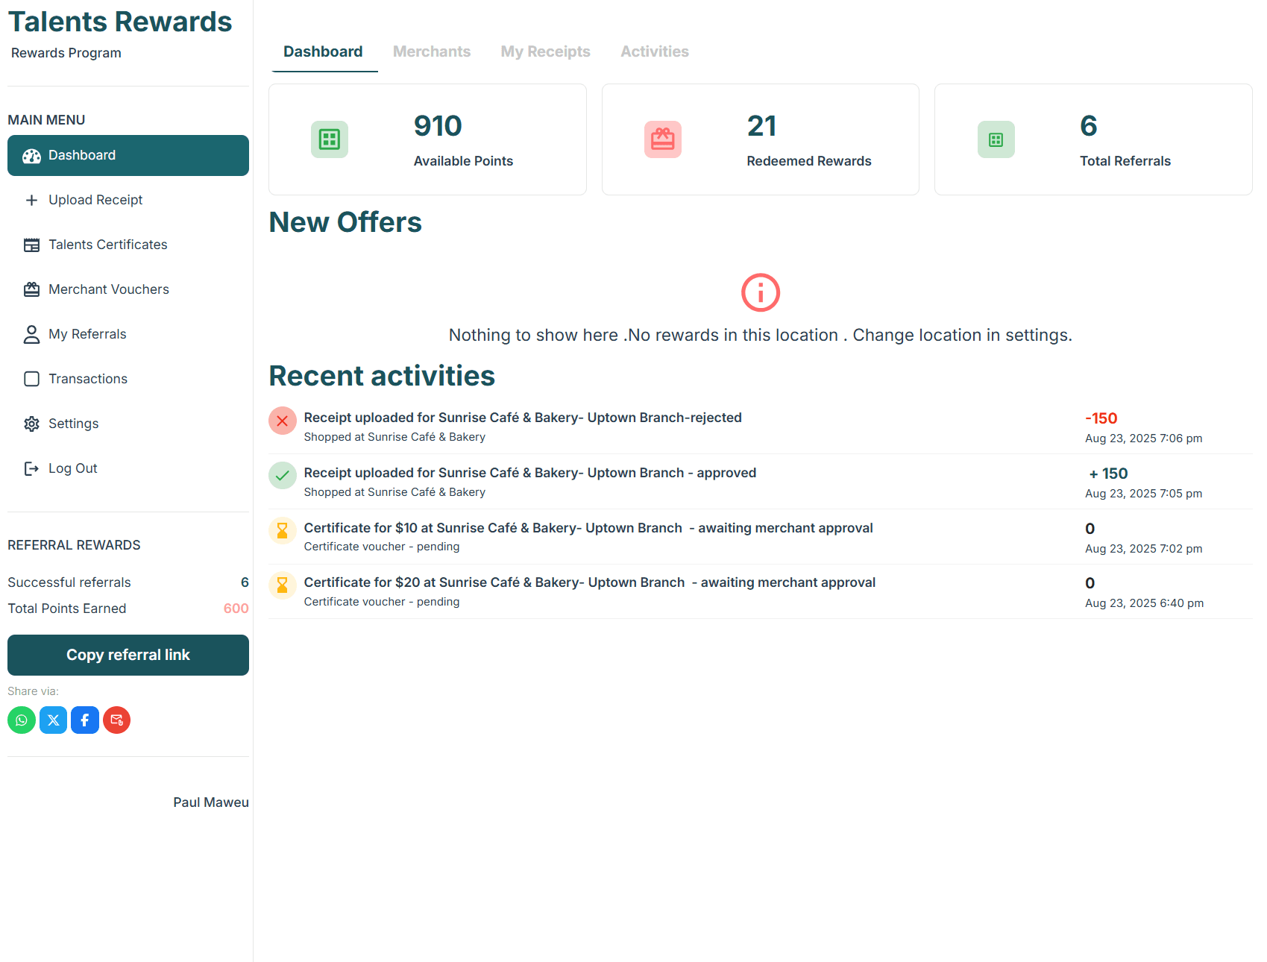This screenshot has height=962, width=1267.
Task: Open the $20 certificate awaiting approval activity
Action: coord(761,591)
